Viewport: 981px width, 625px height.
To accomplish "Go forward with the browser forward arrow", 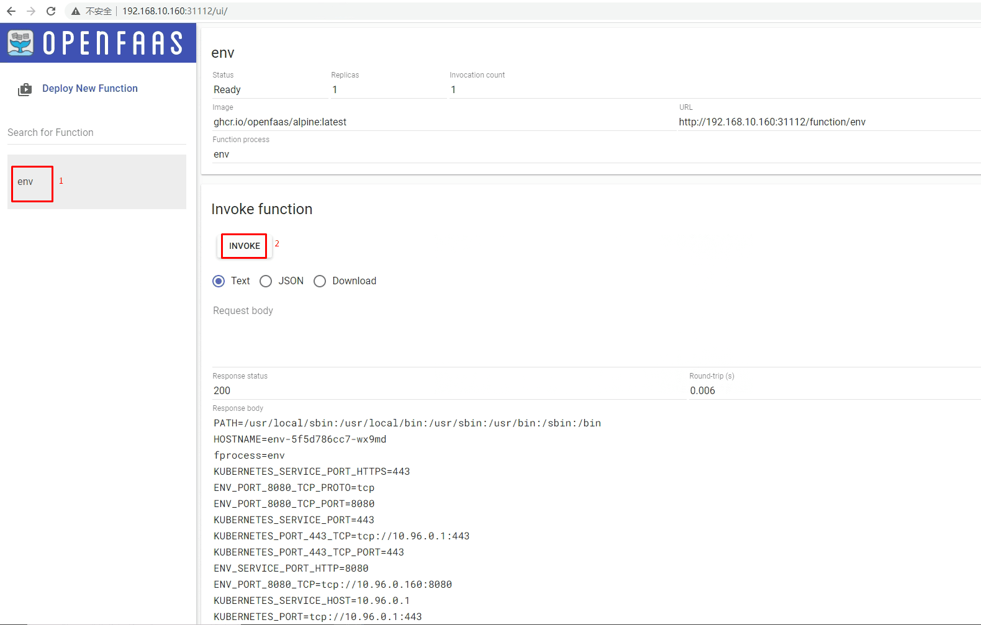I will (31, 11).
